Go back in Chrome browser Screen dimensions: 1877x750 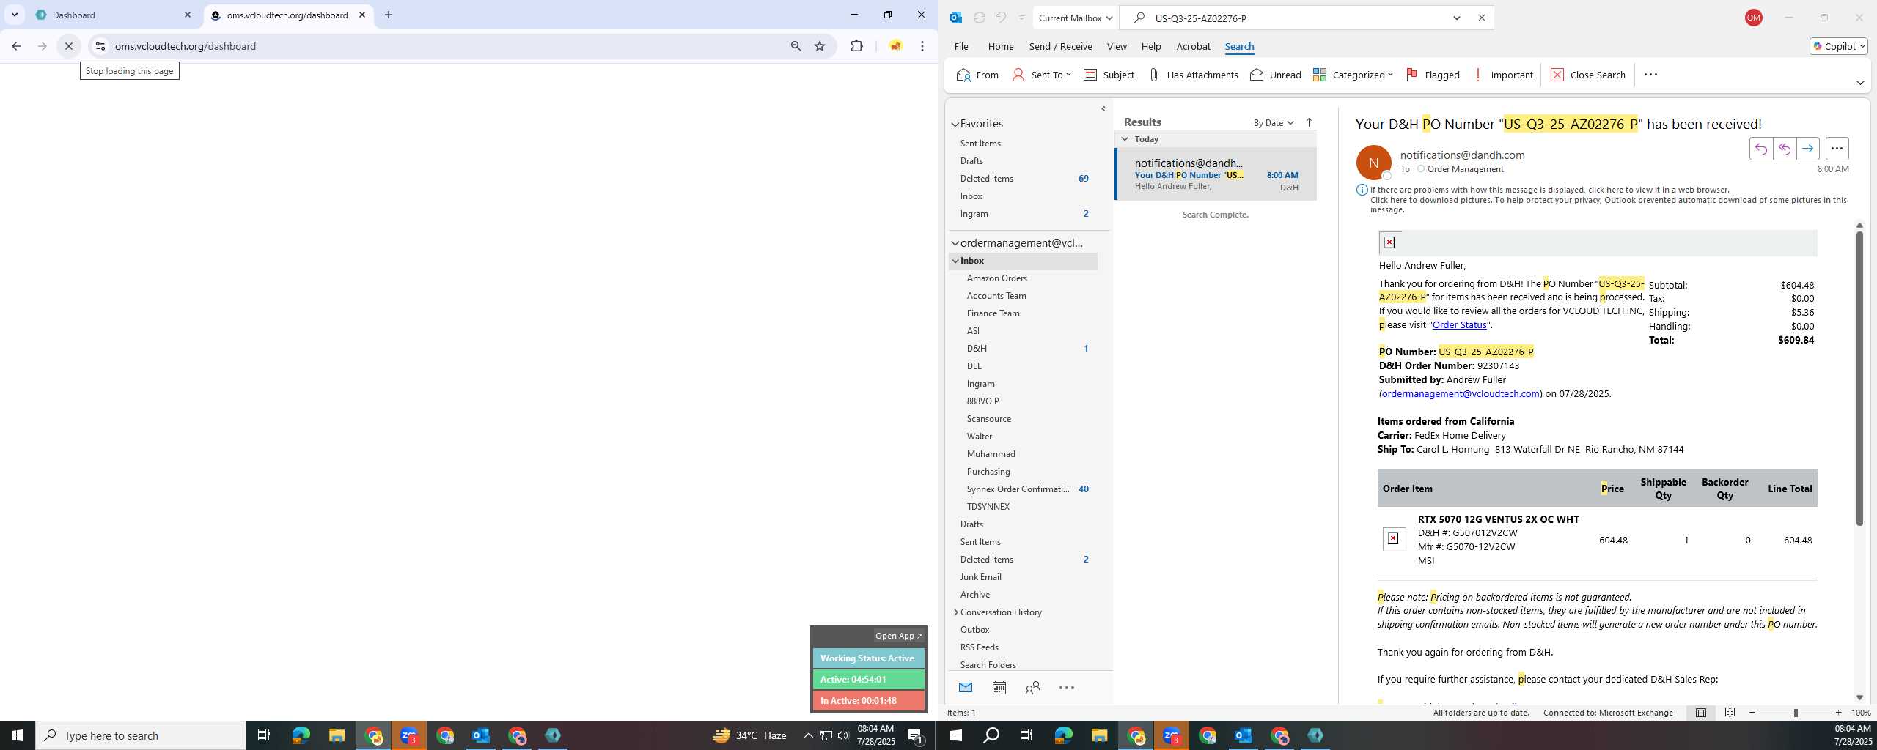pos(16,46)
